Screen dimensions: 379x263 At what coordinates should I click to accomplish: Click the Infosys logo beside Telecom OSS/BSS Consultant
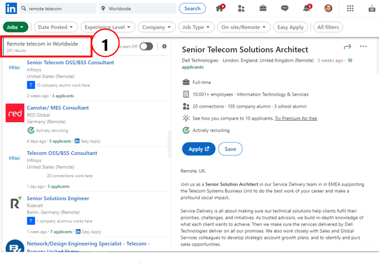pos(15,158)
